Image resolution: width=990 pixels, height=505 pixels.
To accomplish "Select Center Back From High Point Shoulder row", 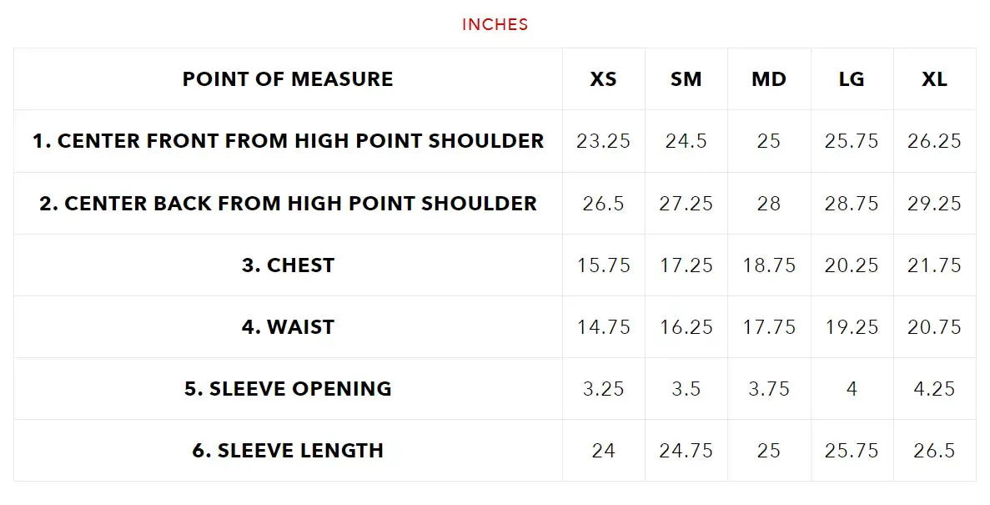I will (495, 203).
